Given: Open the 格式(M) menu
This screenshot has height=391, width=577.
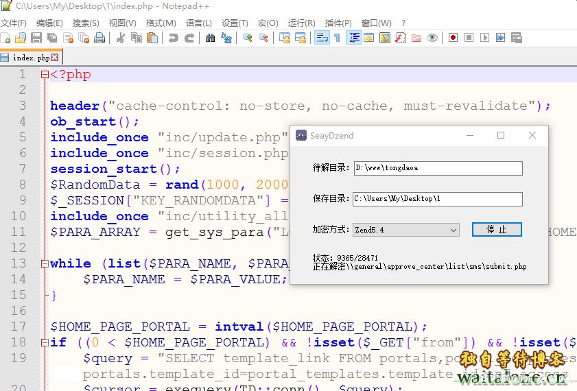Looking at the screenshot, I should click(161, 23).
